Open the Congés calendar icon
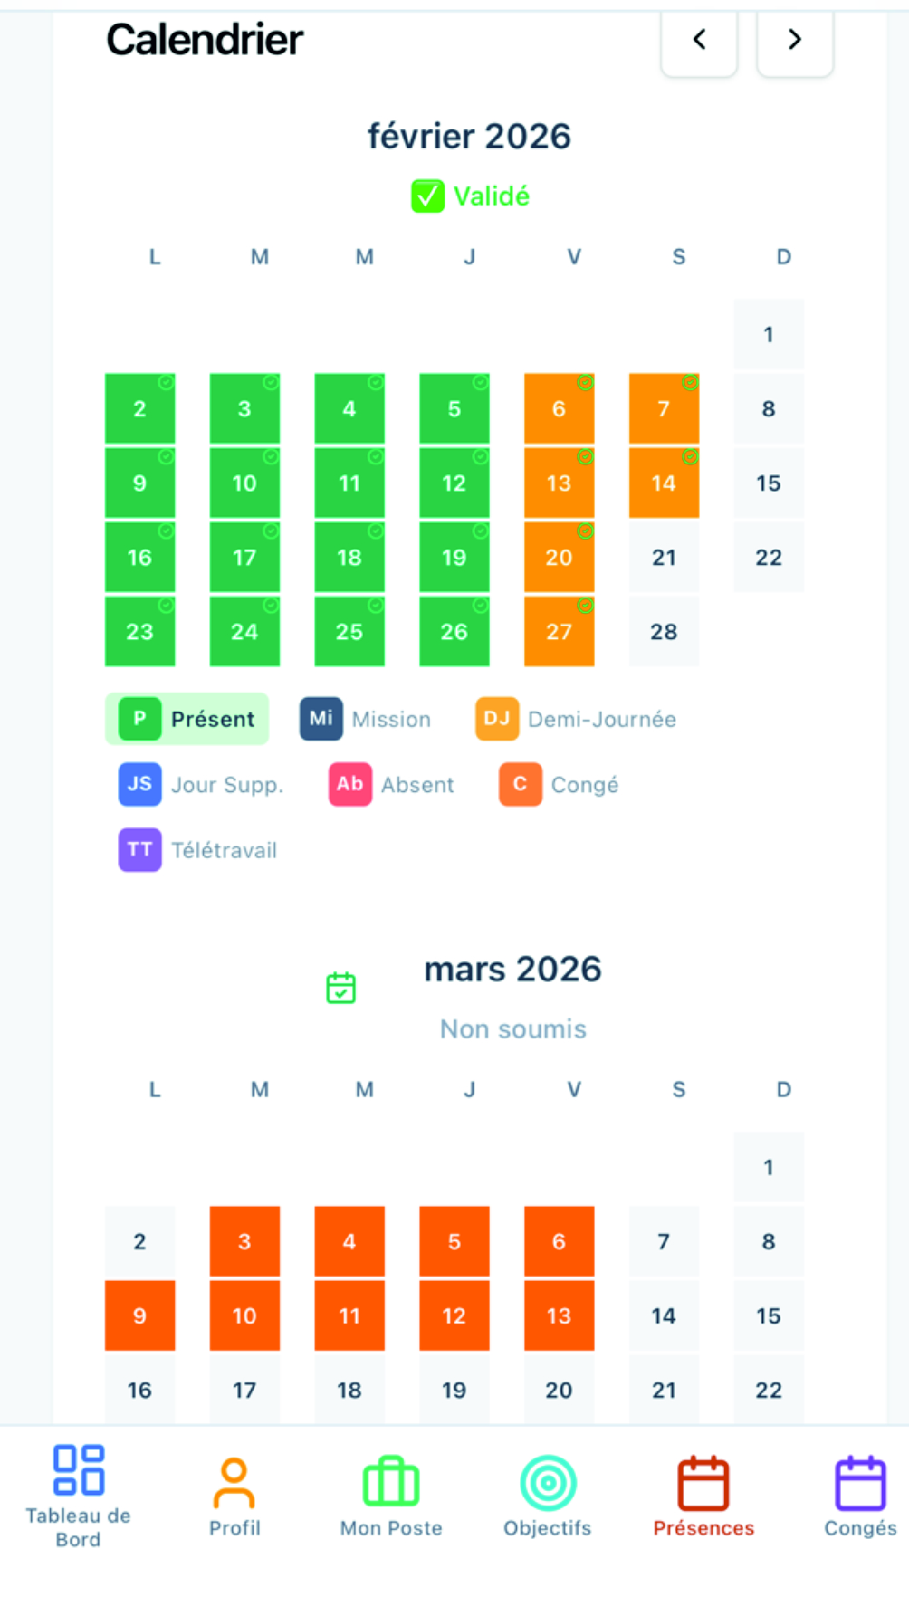The image size is (909, 1597). click(859, 1483)
